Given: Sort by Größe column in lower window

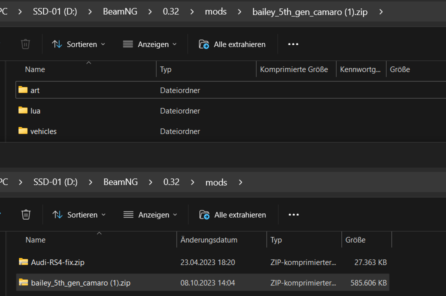Looking at the screenshot, I should 355,239.
